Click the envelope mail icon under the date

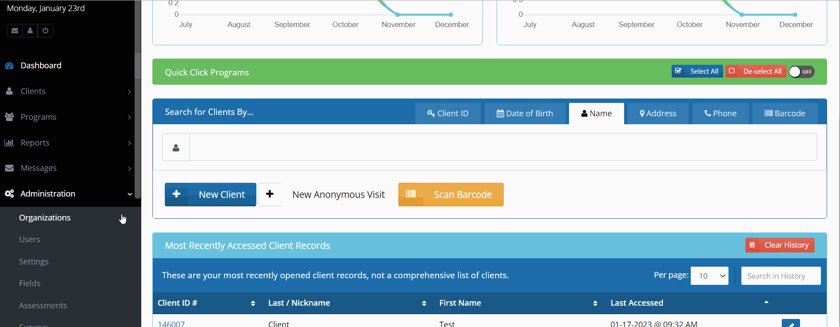point(15,31)
